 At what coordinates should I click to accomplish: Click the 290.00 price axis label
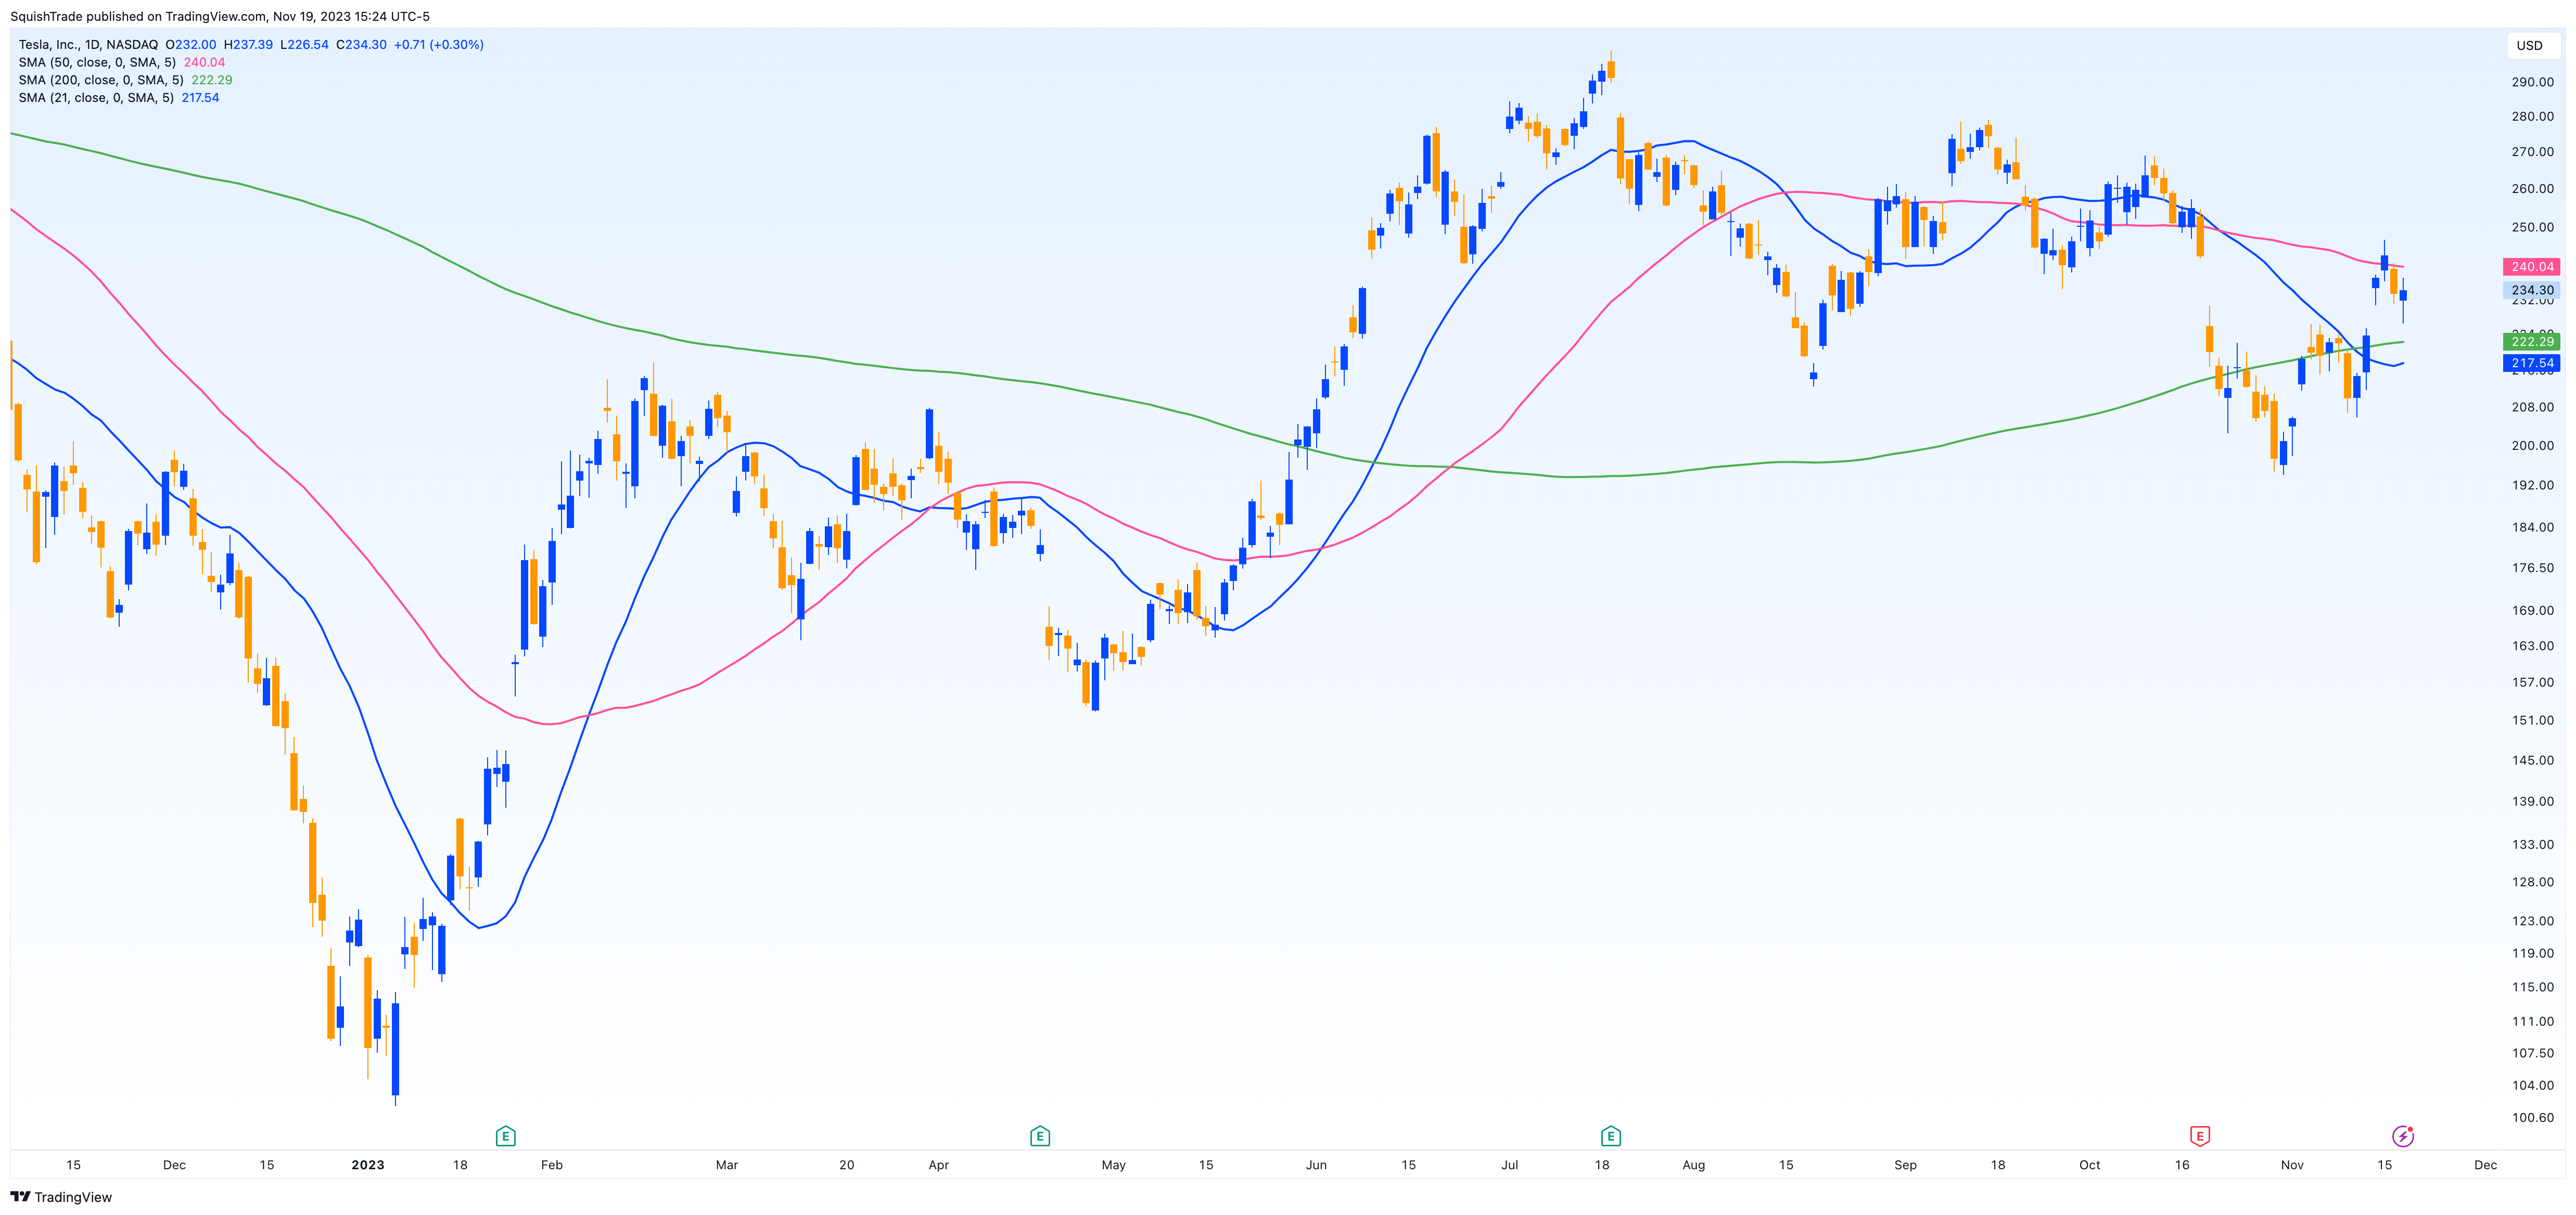[2533, 82]
